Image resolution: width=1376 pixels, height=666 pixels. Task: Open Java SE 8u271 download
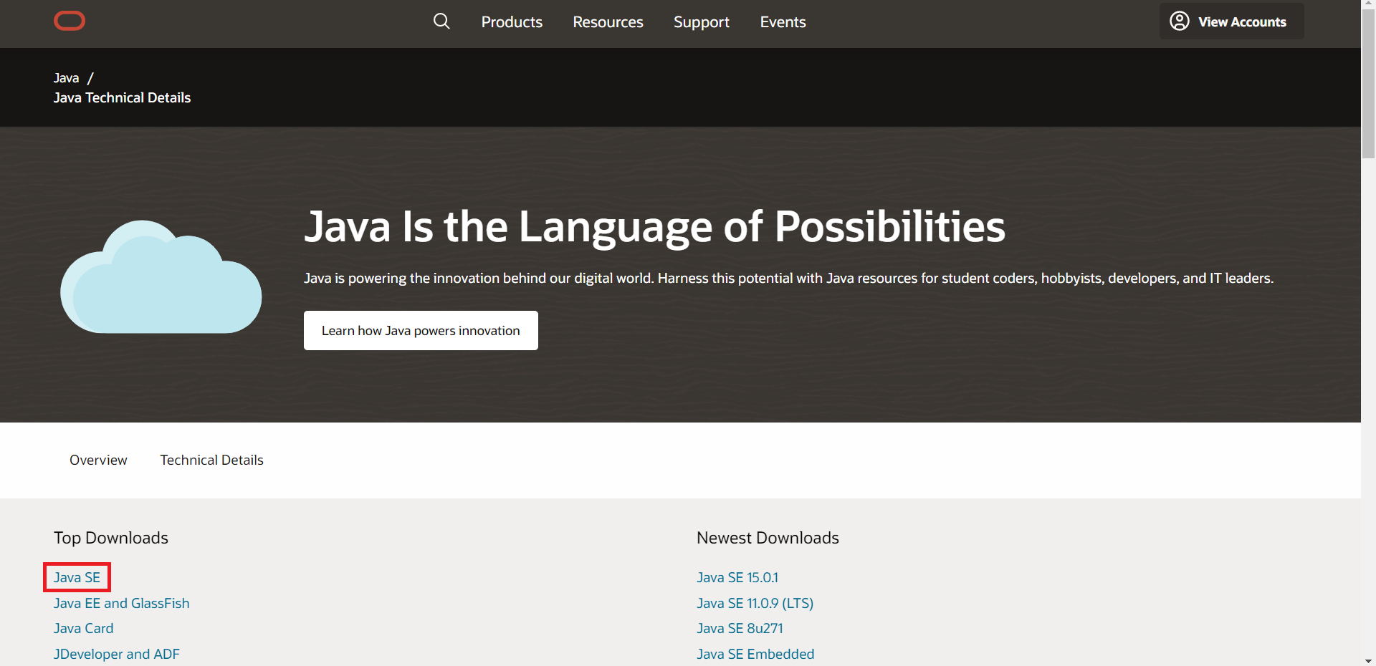click(x=740, y=628)
